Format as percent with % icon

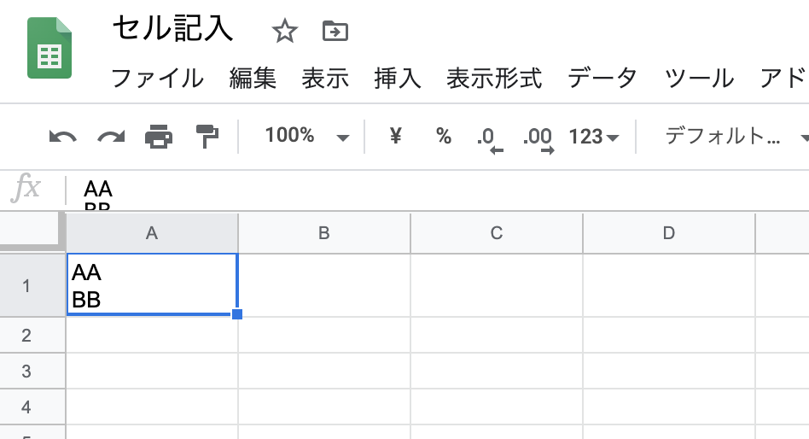[444, 137]
